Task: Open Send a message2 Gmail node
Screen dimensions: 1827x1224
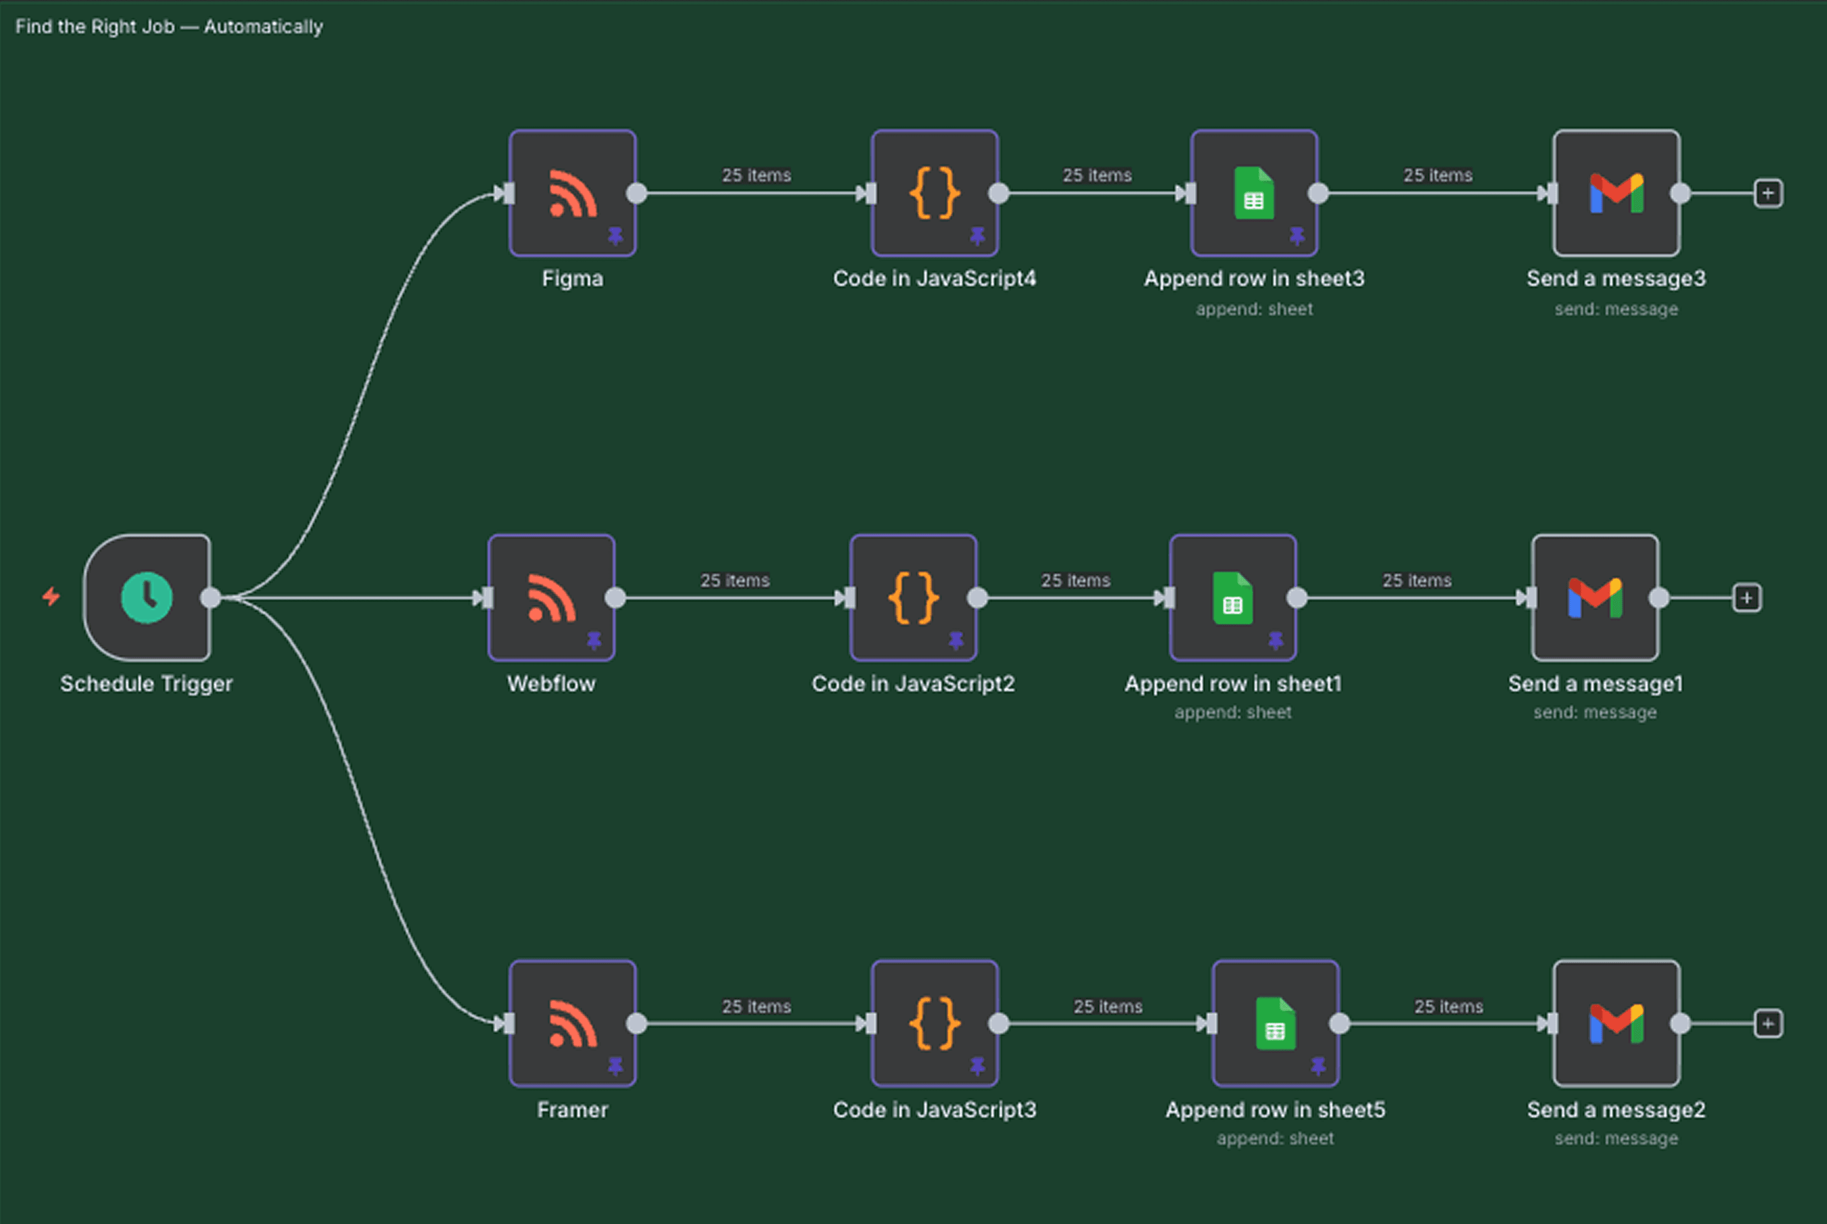Action: [1616, 1024]
